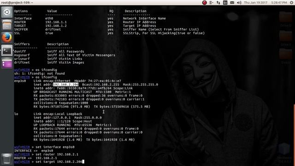Viewport: 295px width, 166px height.
Task: Click the ROUTER value 192.168.1.1
Action: [56, 22]
